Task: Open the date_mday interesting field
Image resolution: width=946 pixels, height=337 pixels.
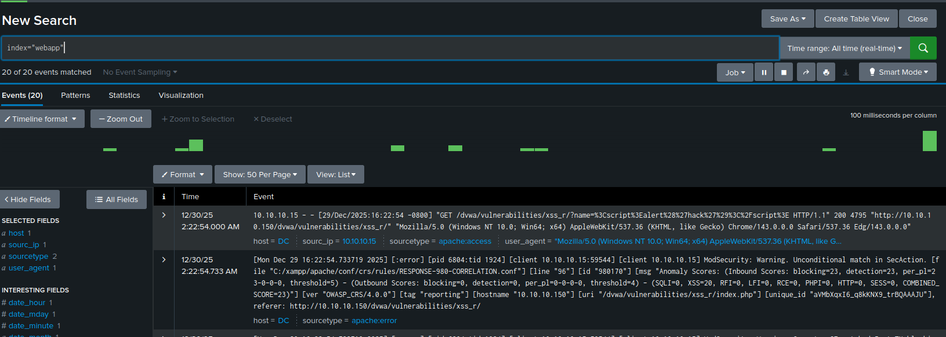Action: (x=28, y=314)
